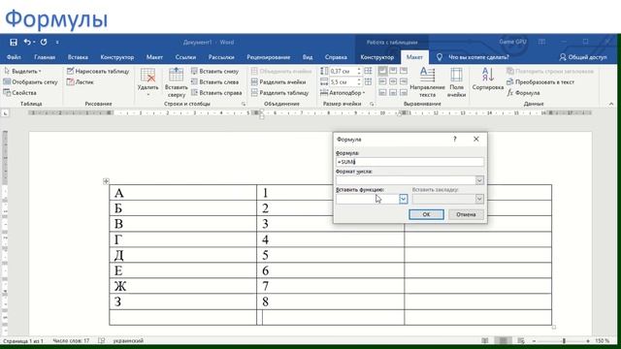Align cell text top left
Image resolution: width=621 pixels, height=349 pixels.
(x=382, y=71)
